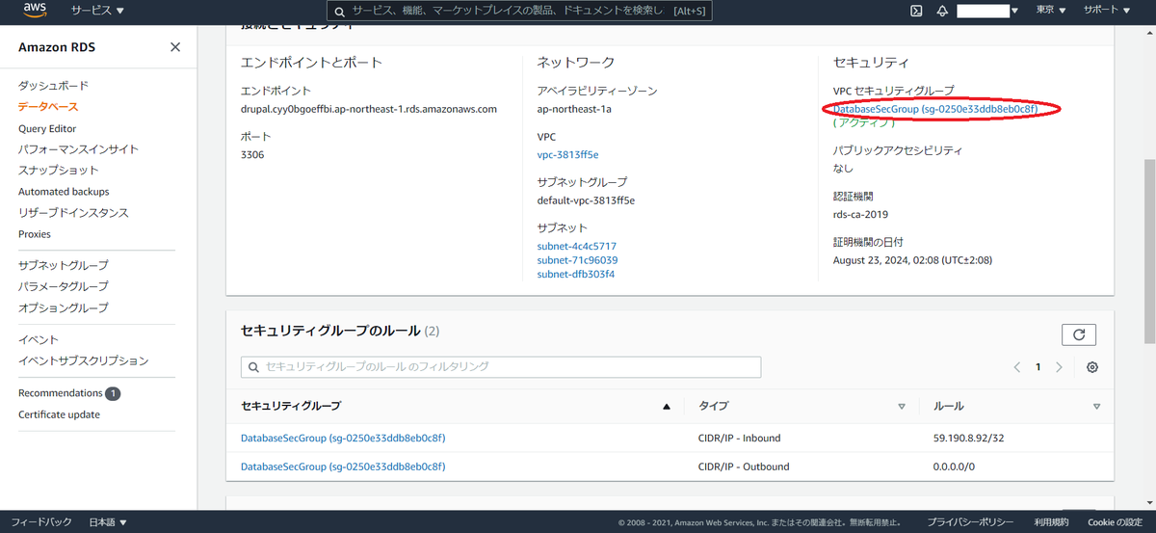This screenshot has height=533, width=1156.
Task: Open Proxies in sidebar
Action: point(35,233)
